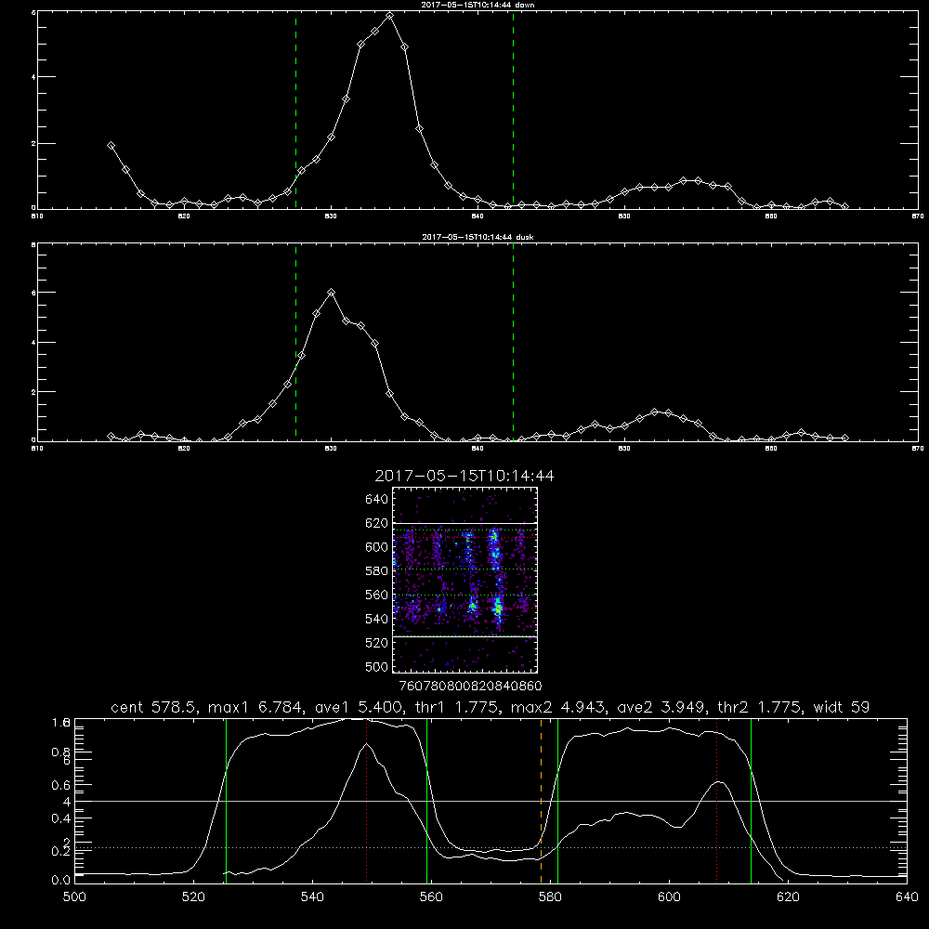Click the red dotted peak line near 549
Image resolution: width=929 pixels, height=929 pixels.
click(367, 801)
